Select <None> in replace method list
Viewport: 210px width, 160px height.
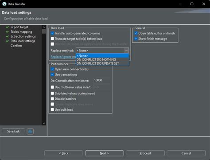pos(102,56)
